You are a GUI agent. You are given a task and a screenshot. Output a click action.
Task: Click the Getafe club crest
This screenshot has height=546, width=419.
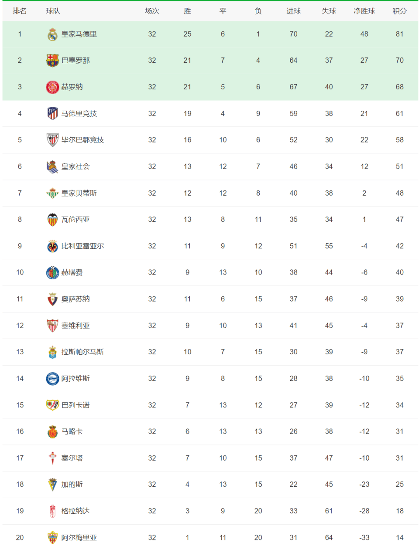tap(52, 273)
